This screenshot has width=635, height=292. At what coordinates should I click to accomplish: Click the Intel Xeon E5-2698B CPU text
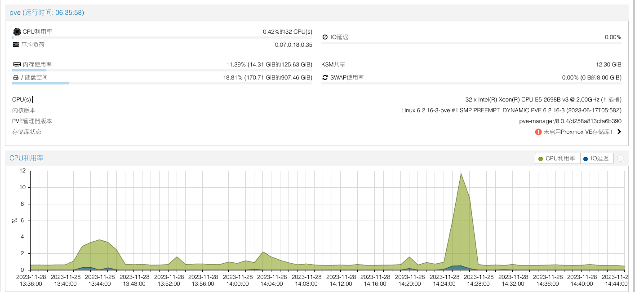tap(543, 100)
